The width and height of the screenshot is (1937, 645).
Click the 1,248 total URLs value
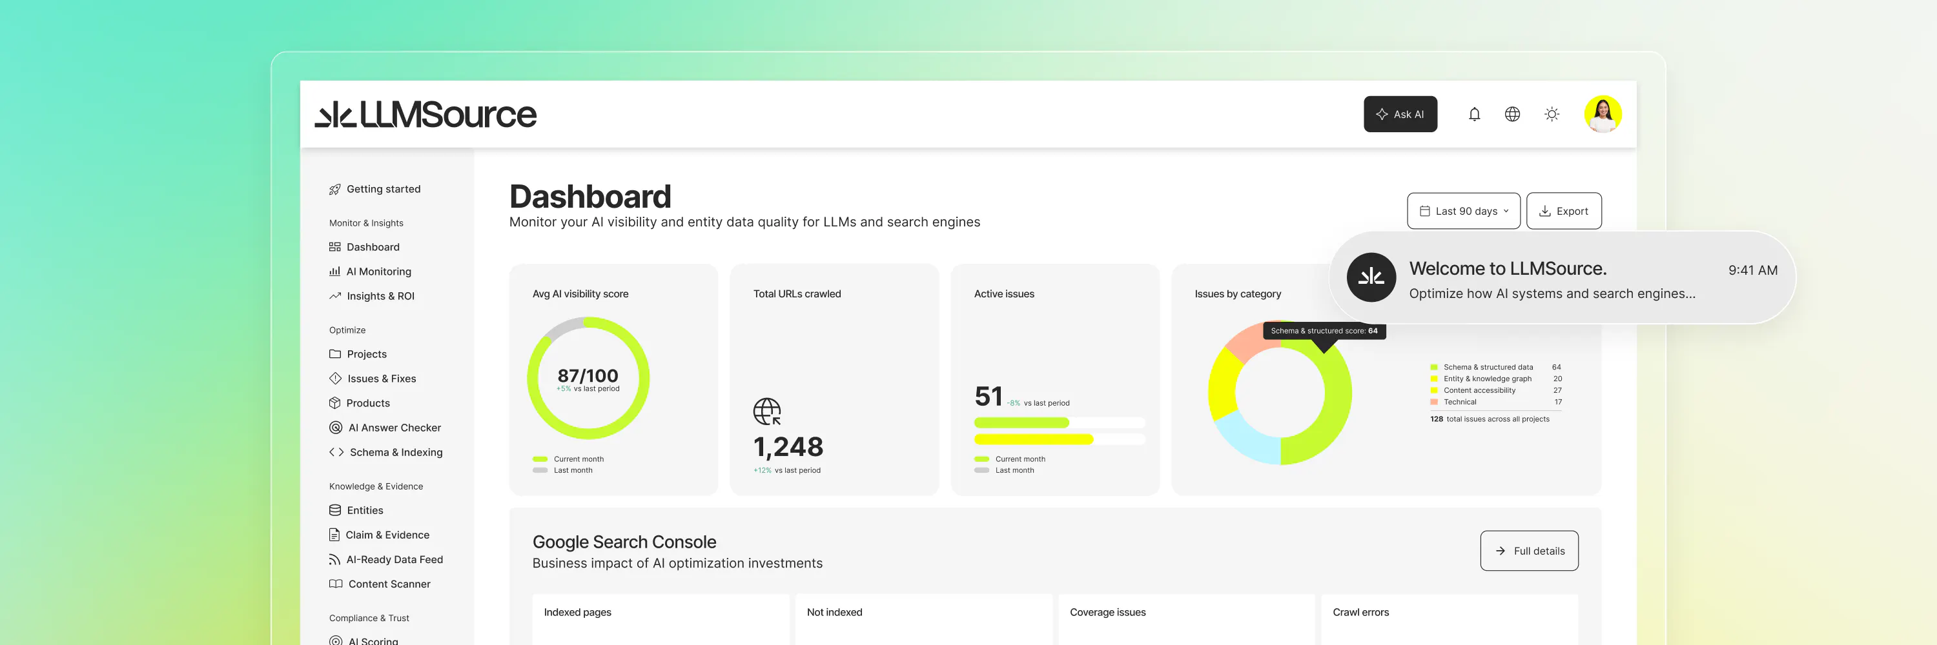tap(788, 447)
